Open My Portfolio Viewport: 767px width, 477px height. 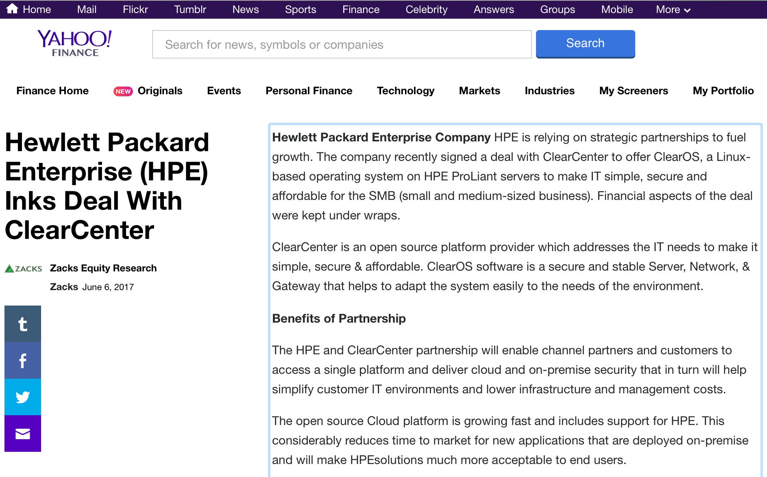click(723, 91)
